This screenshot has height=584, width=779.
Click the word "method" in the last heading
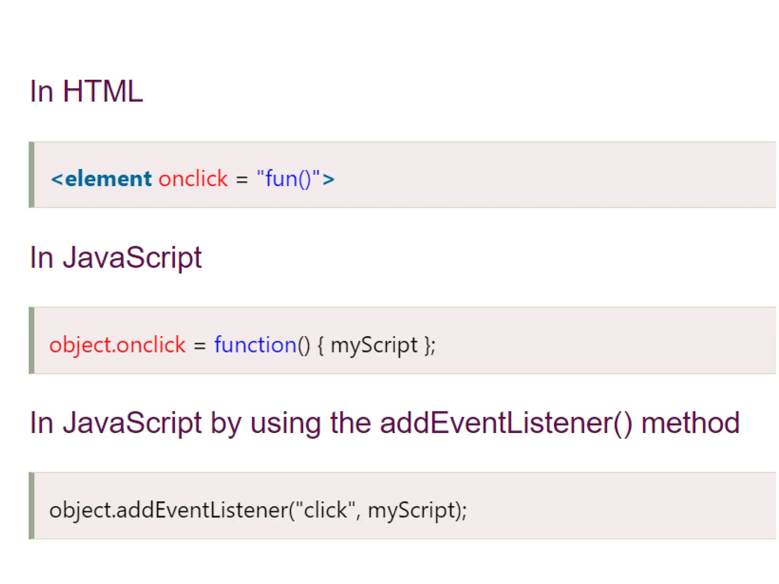690,423
